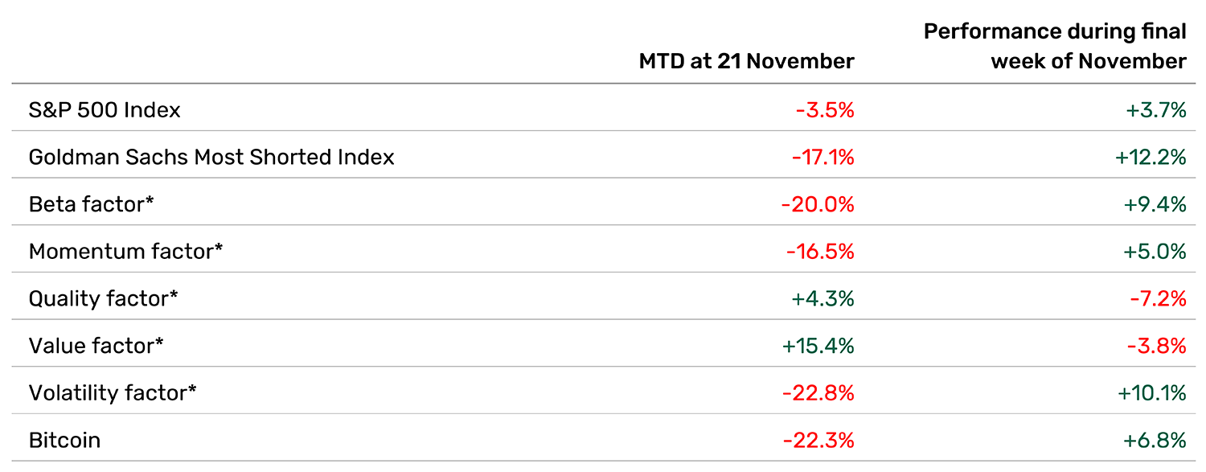Click the Volatility factor row label
Image resolution: width=1206 pixels, height=472 pixels.
(113, 393)
